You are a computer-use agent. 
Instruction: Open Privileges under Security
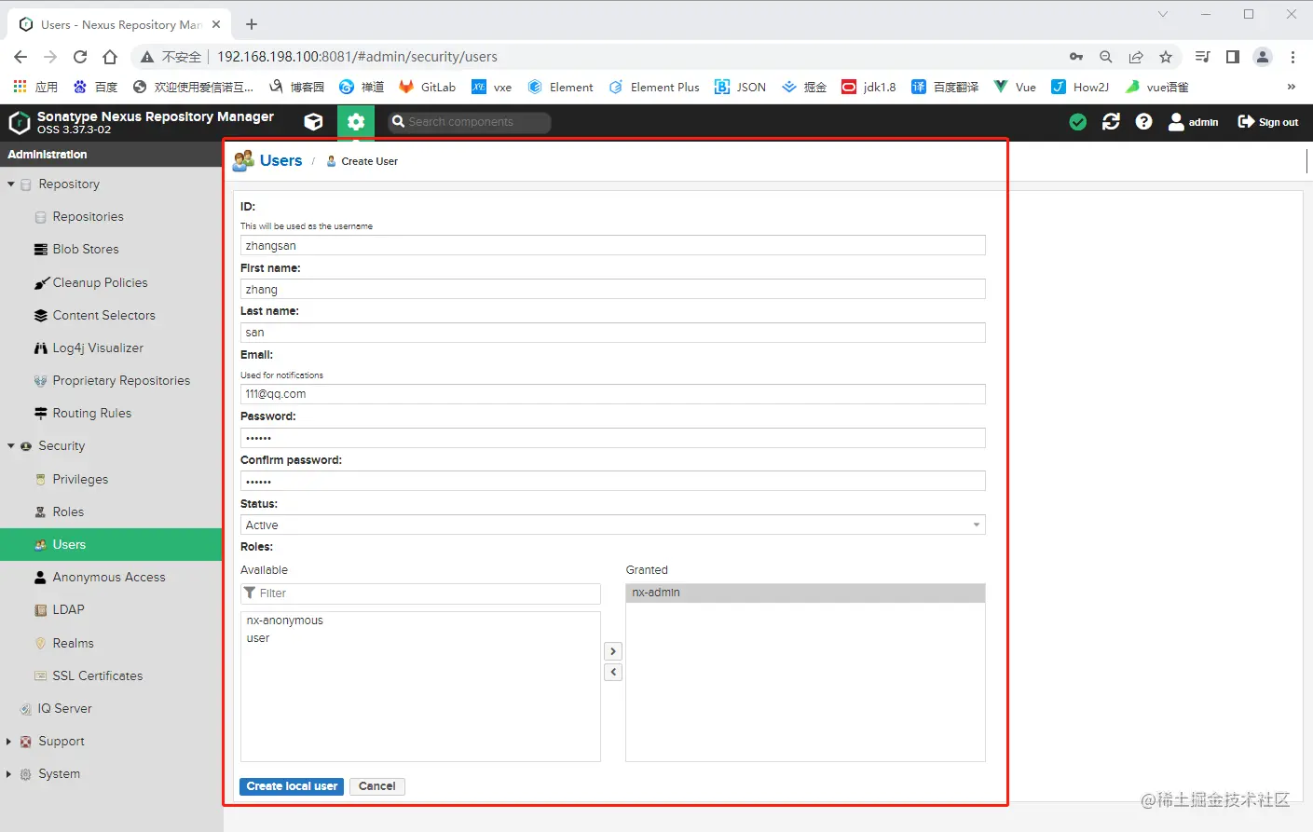[x=80, y=479]
